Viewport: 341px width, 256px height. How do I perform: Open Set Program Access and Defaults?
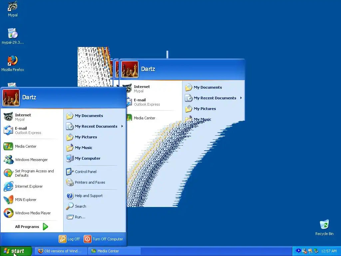(32, 173)
